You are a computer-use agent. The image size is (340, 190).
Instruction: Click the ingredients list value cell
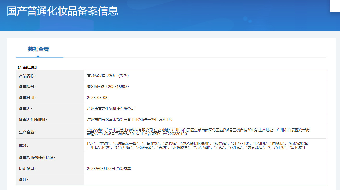tap(198, 145)
